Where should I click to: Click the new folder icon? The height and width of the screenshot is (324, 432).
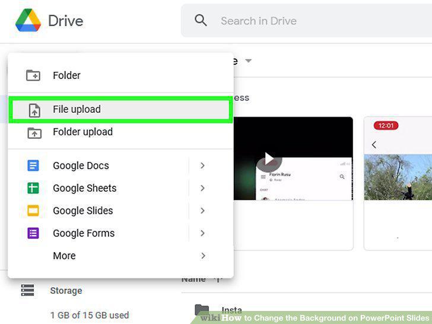[x=33, y=75]
